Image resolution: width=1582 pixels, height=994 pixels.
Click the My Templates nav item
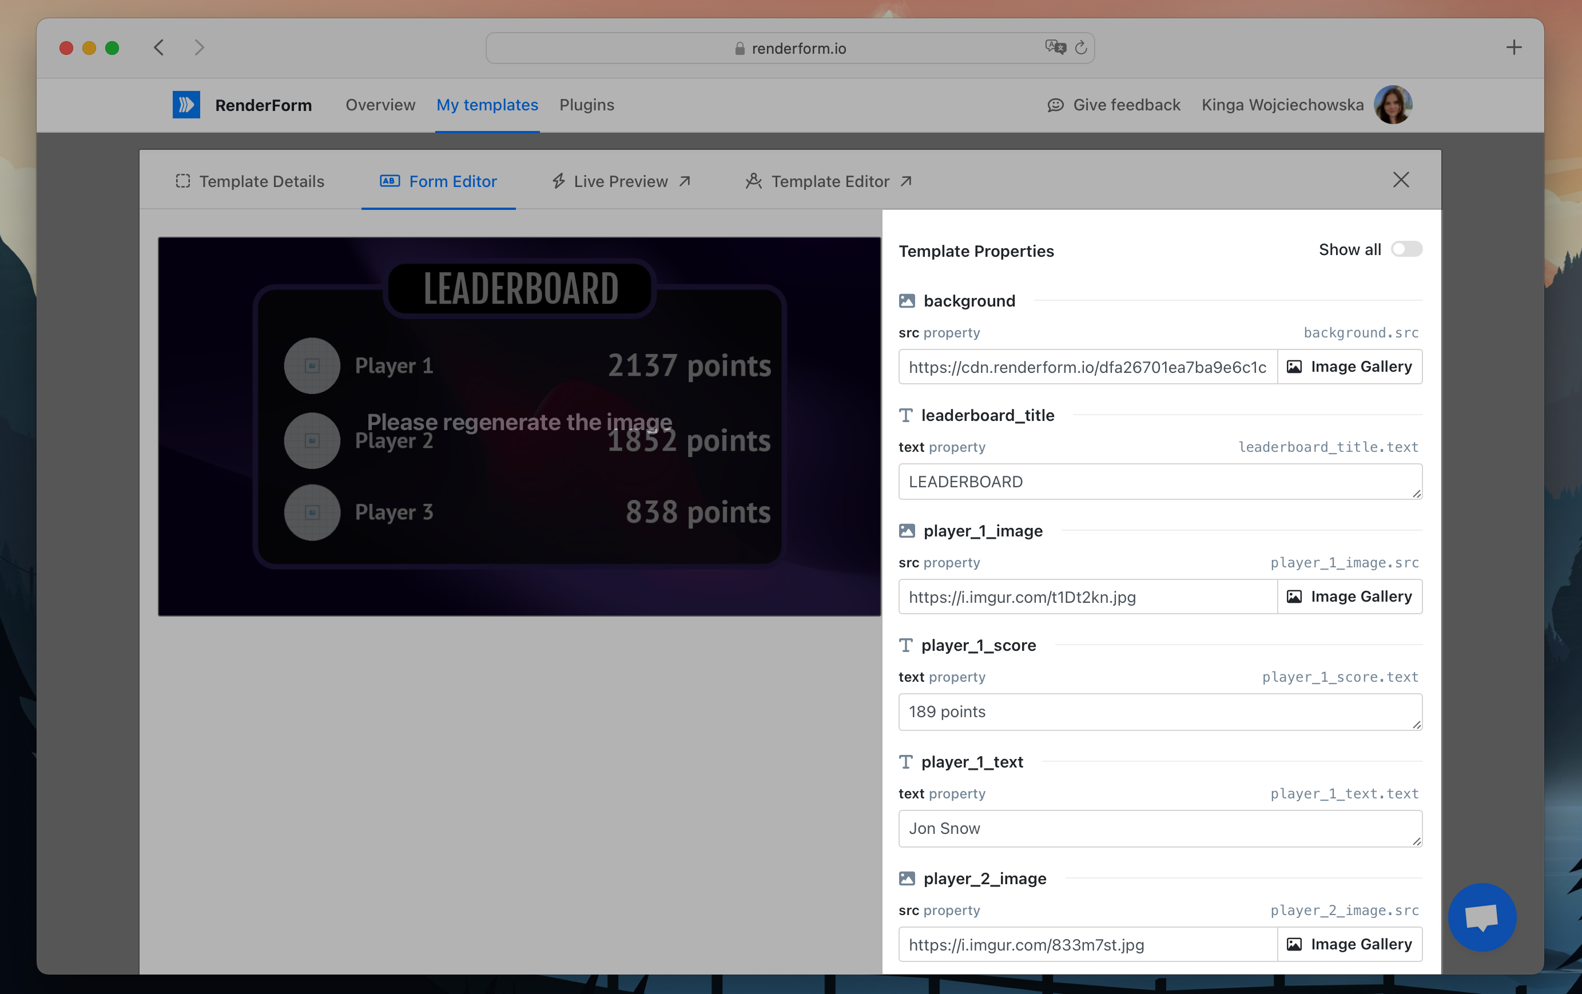click(488, 105)
